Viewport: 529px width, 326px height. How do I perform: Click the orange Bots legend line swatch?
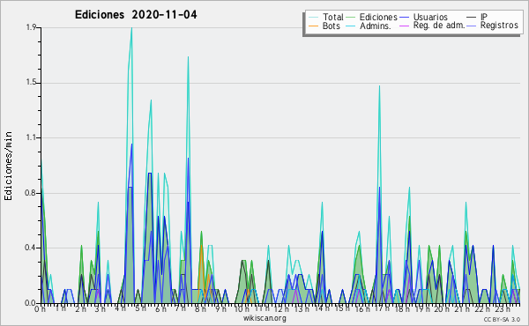[x=313, y=26]
